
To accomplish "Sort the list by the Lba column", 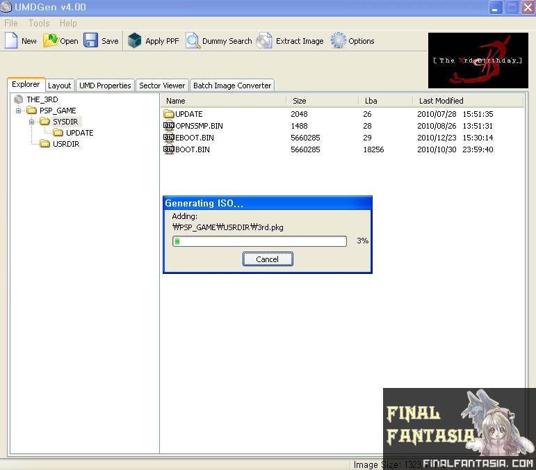I will click(x=386, y=101).
